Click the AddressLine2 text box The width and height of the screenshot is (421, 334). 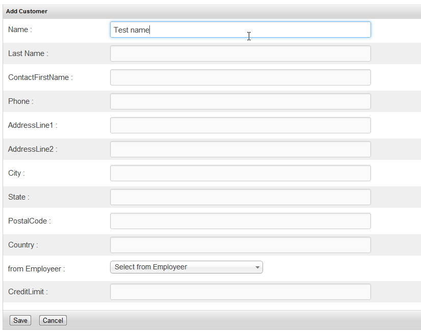coord(240,149)
